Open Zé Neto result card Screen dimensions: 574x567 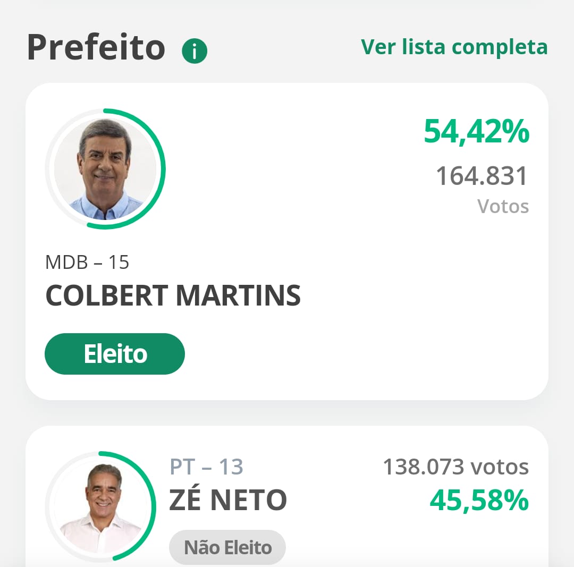[287, 496]
